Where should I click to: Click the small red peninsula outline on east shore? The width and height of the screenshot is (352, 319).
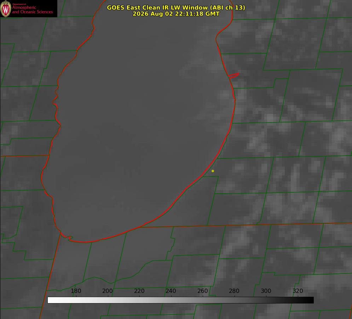(233, 76)
